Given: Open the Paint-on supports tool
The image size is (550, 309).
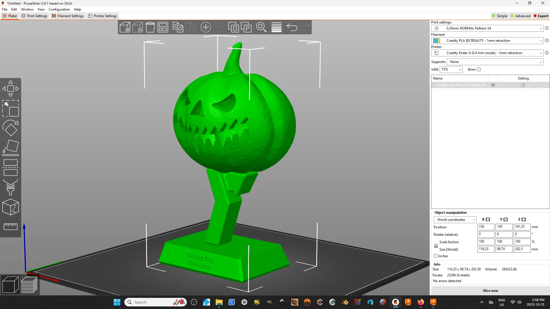Looking at the screenshot, I should tap(11, 187).
